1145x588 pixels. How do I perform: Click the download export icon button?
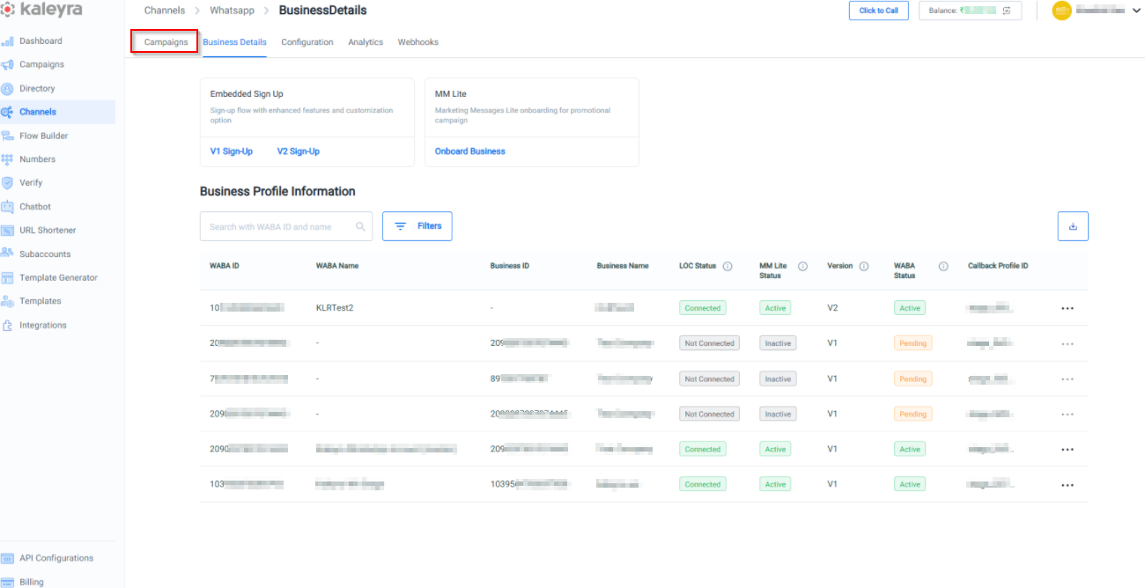click(1073, 226)
